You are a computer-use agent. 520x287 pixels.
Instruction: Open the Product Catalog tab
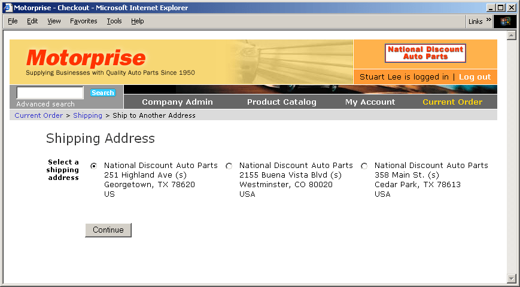(282, 102)
